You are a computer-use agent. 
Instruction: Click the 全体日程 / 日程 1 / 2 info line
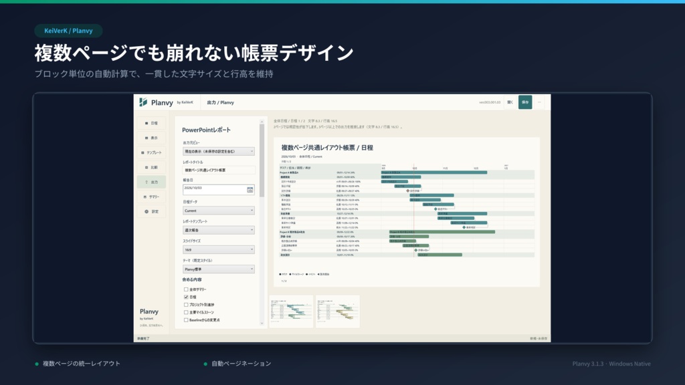[x=305, y=121]
